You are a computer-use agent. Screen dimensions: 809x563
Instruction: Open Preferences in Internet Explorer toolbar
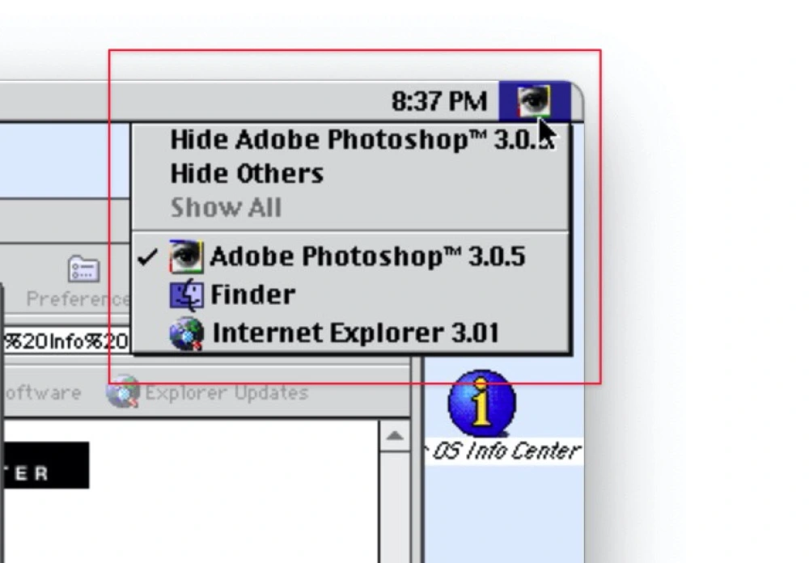pyautogui.click(x=78, y=281)
